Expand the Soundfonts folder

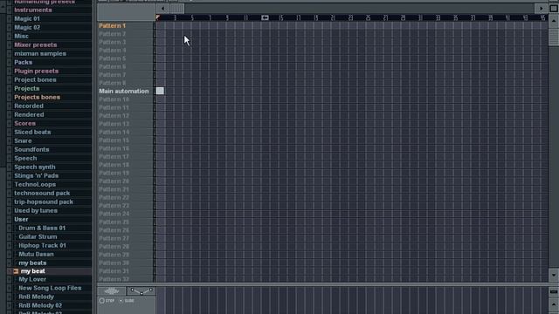point(31,149)
